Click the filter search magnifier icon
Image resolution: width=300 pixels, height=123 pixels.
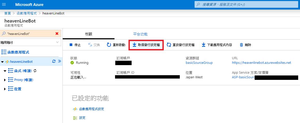tap(3, 34)
